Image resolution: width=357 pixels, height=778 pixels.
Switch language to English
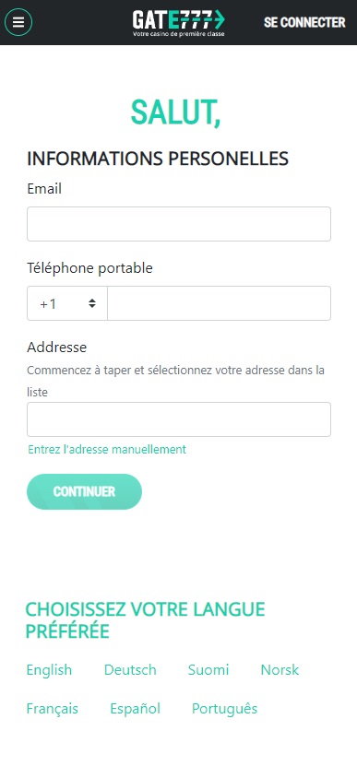point(49,670)
